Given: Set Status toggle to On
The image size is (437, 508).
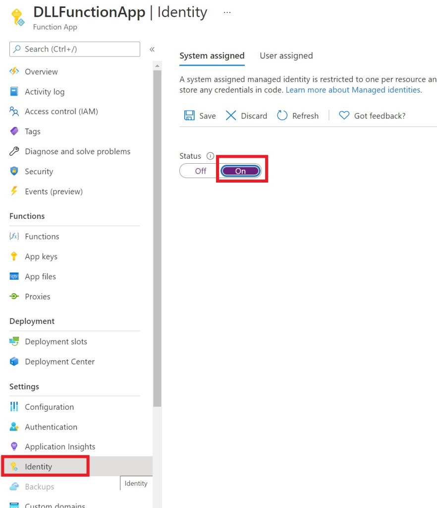Looking at the screenshot, I should [240, 171].
